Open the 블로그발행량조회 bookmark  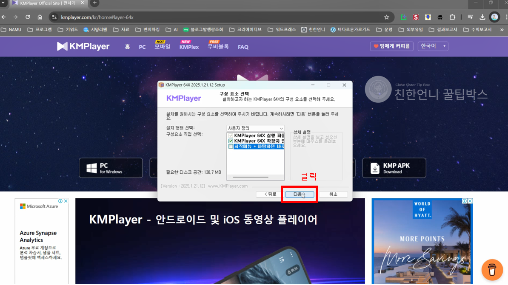click(203, 29)
